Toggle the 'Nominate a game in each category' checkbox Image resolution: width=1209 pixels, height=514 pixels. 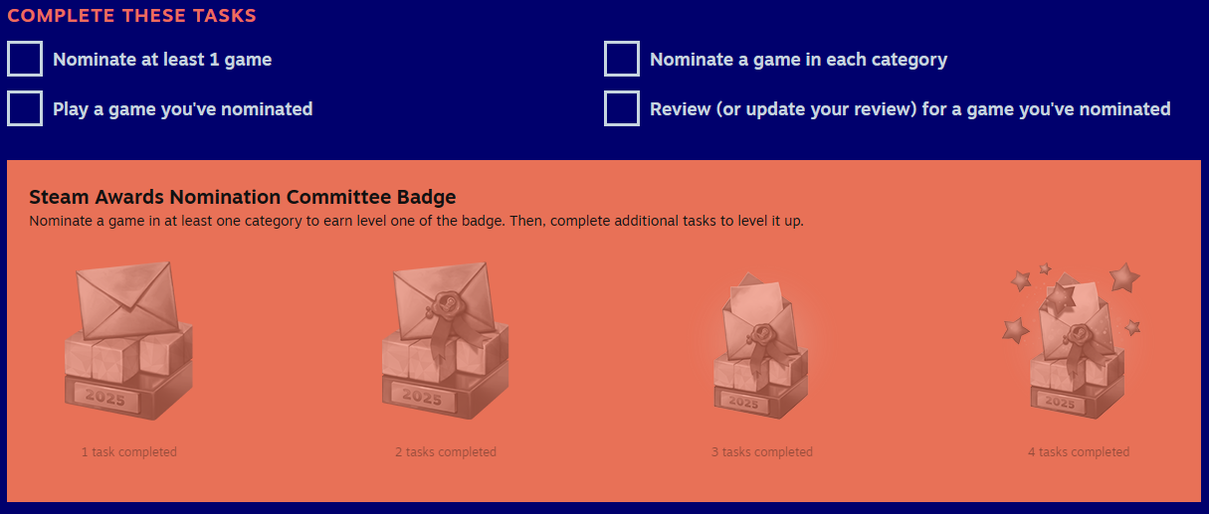622,60
